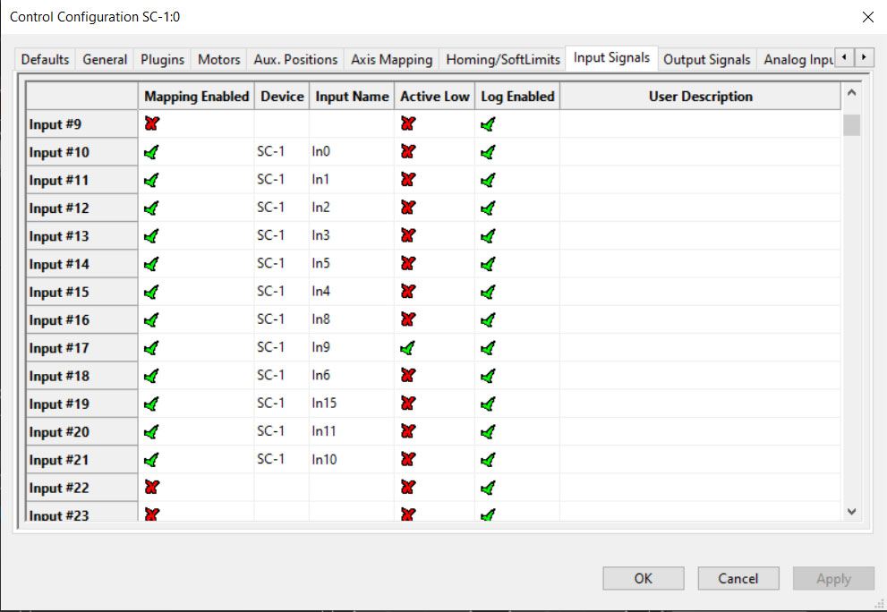Image resolution: width=887 pixels, height=612 pixels.
Task: Disable Mapping Enabled for Input #16
Action: (151, 319)
